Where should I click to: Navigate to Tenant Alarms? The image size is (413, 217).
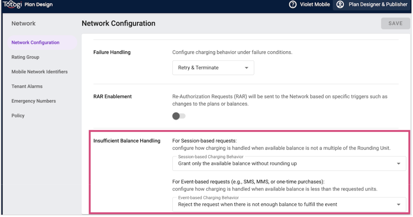(x=27, y=86)
